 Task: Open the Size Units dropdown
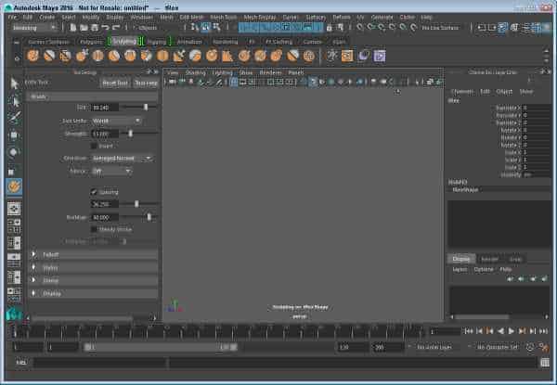pyautogui.click(x=115, y=120)
